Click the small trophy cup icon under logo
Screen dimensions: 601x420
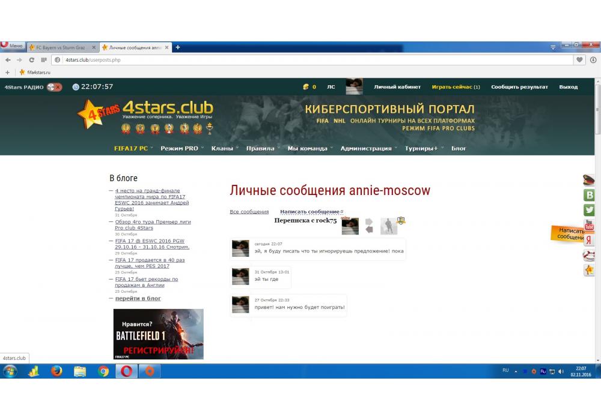point(210,128)
